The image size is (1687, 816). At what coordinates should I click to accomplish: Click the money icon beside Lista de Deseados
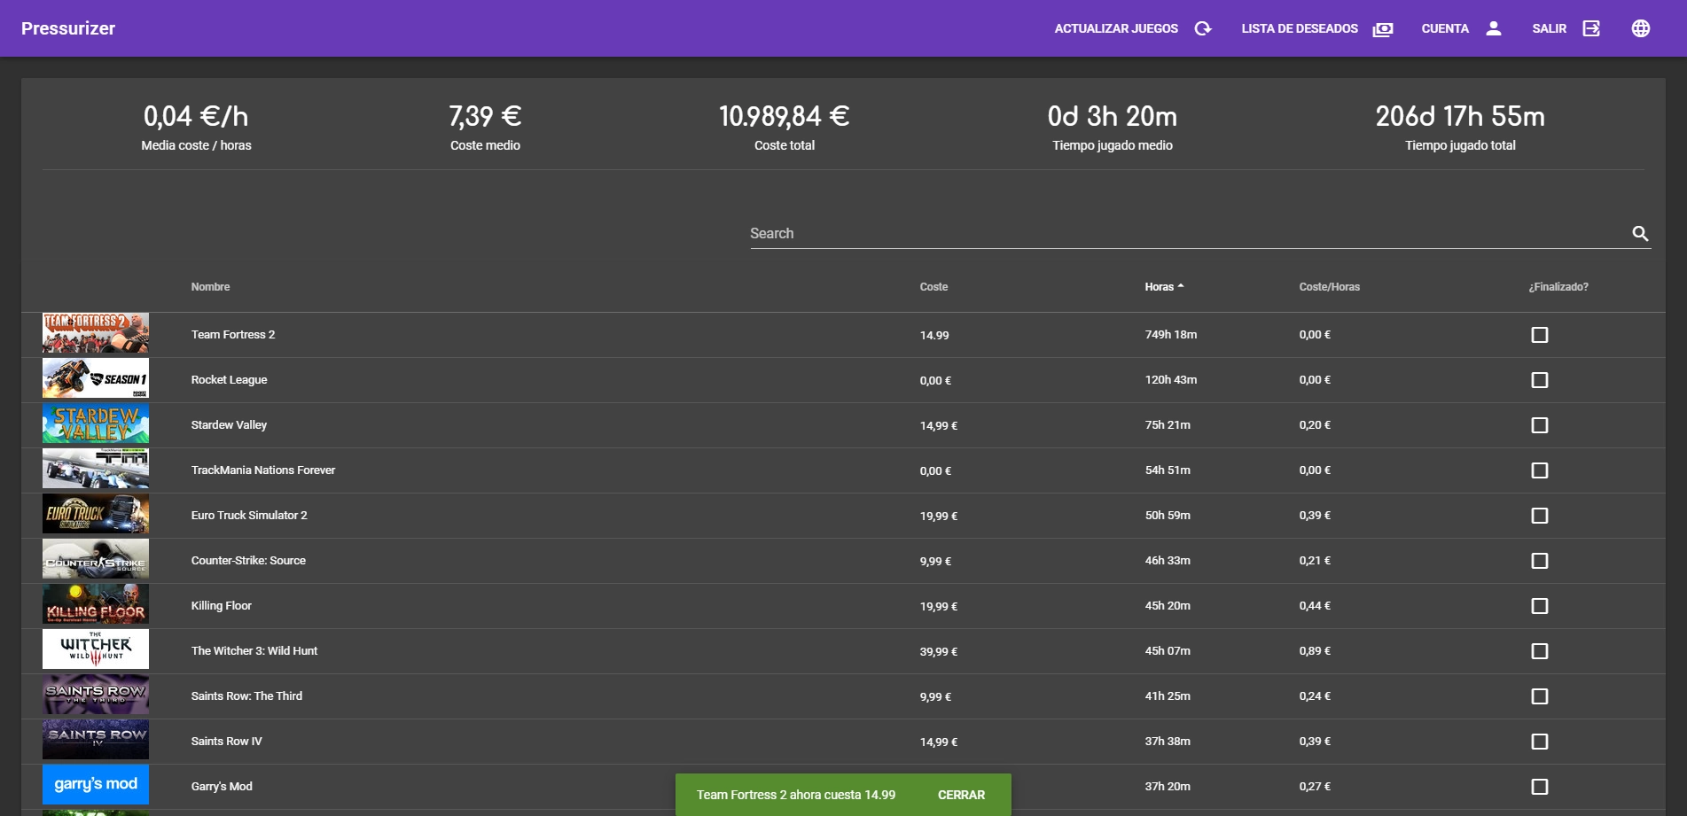coord(1383,28)
